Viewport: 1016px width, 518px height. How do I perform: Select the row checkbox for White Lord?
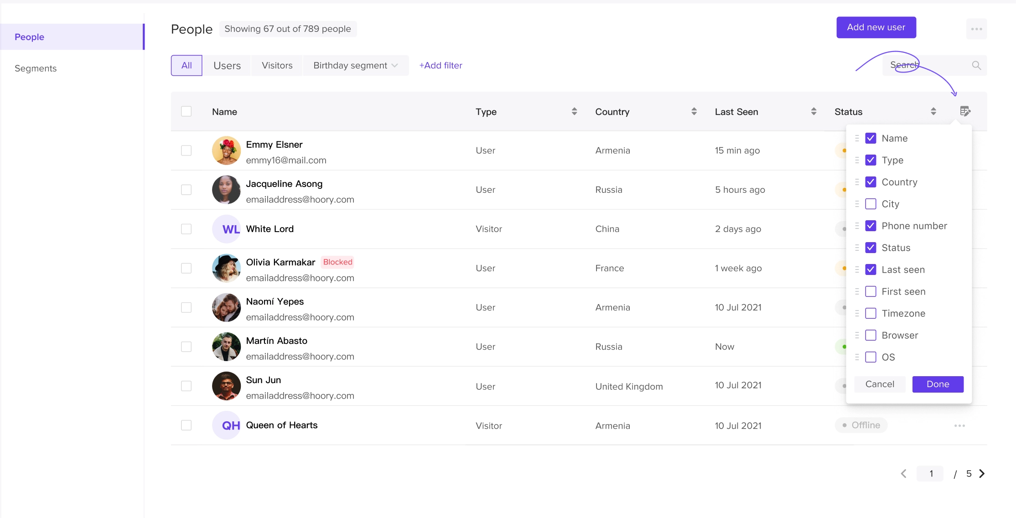(186, 229)
